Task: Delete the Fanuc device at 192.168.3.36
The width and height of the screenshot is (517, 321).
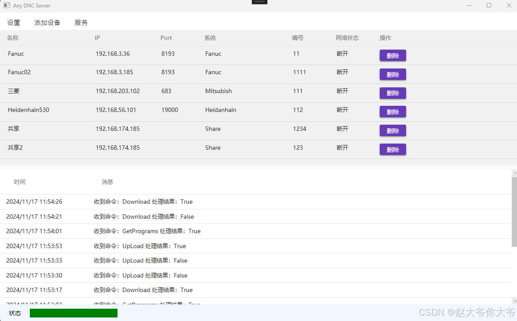Action: point(393,55)
